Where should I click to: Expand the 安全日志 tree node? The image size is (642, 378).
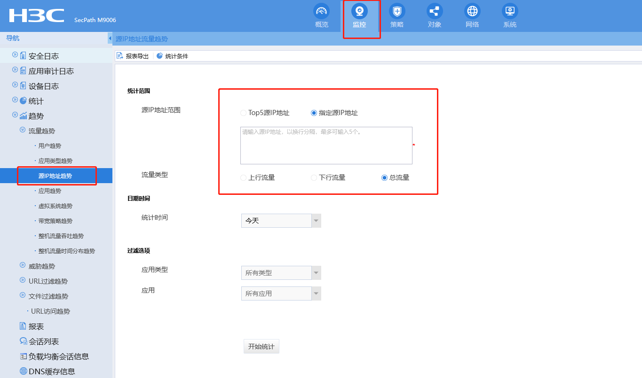(15, 55)
